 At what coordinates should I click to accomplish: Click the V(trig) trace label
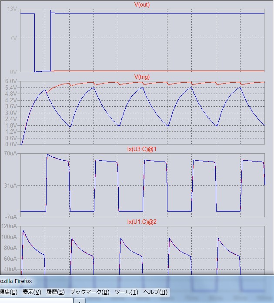click(142, 77)
